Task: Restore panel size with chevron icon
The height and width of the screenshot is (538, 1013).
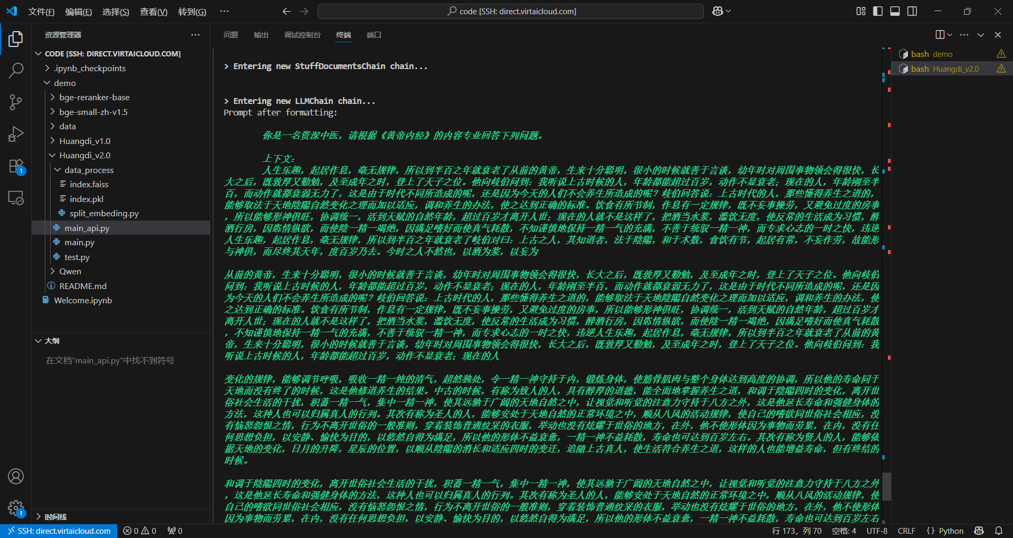Action: point(981,35)
